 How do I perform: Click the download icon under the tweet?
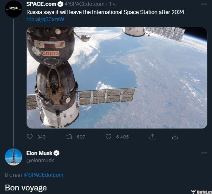(x=175, y=137)
